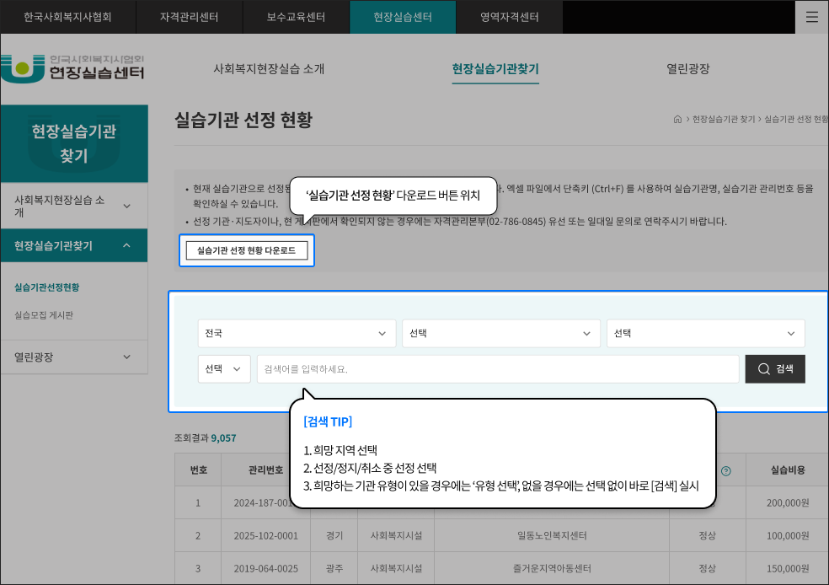The width and height of the screenshot is (829, 585).
Task: Type in the 검색어를 입력하세요 field
Action: 497,369
